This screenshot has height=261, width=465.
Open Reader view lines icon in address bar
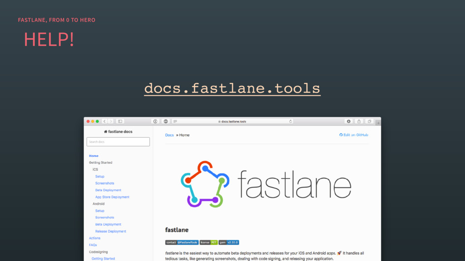pos(175,121)
